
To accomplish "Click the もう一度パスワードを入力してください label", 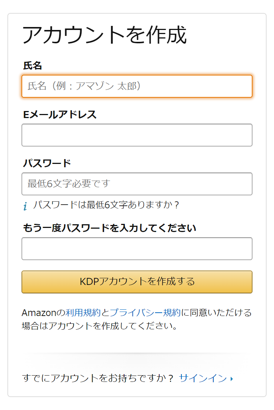I will pos(109,228).
